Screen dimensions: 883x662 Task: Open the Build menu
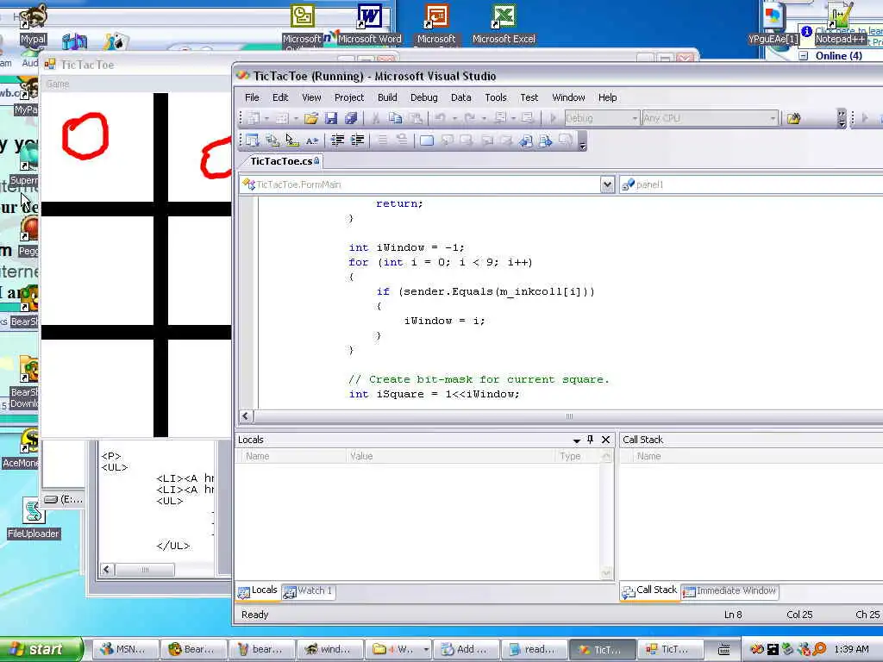click(x=387, y=97)
